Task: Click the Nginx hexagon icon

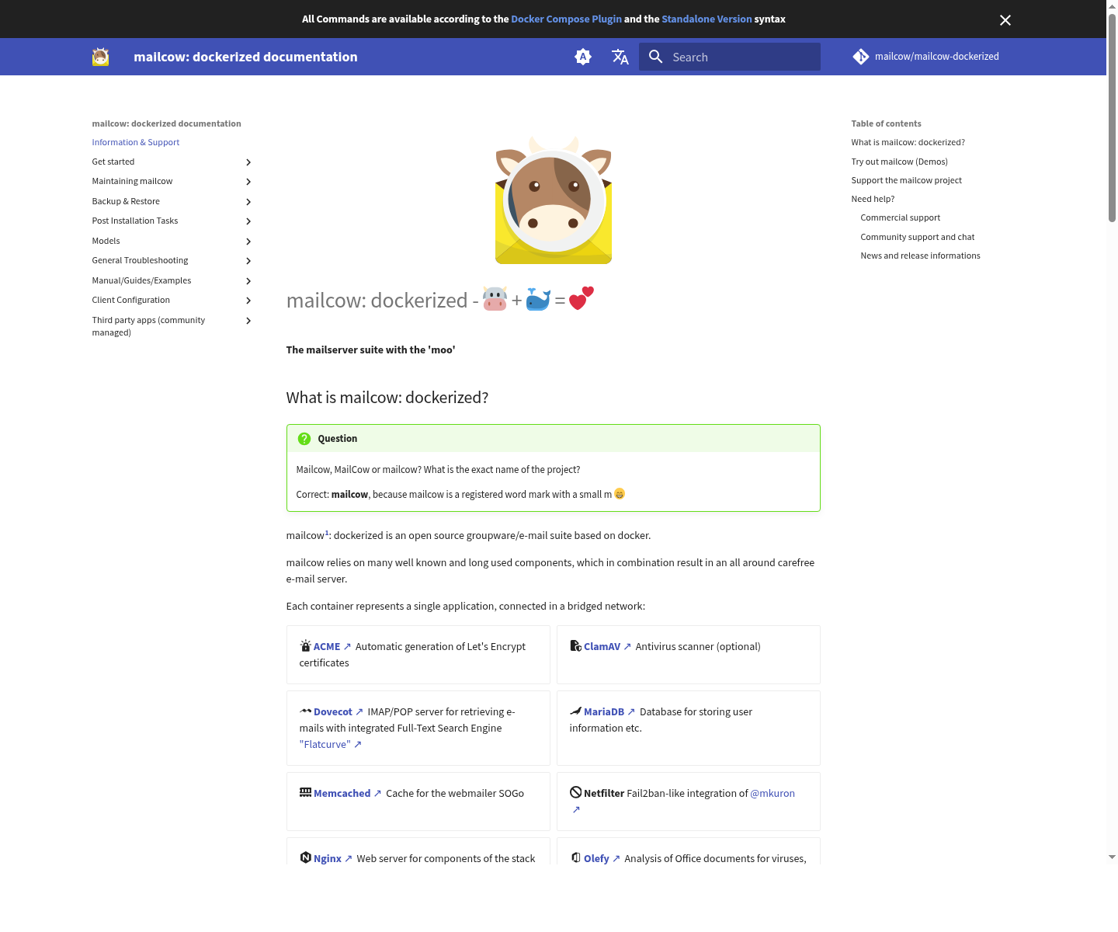Action: (x=305, y=857)
